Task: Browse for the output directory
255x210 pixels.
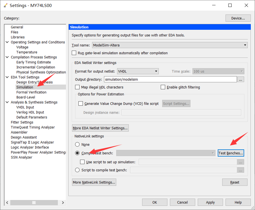Action: [241, 80]
